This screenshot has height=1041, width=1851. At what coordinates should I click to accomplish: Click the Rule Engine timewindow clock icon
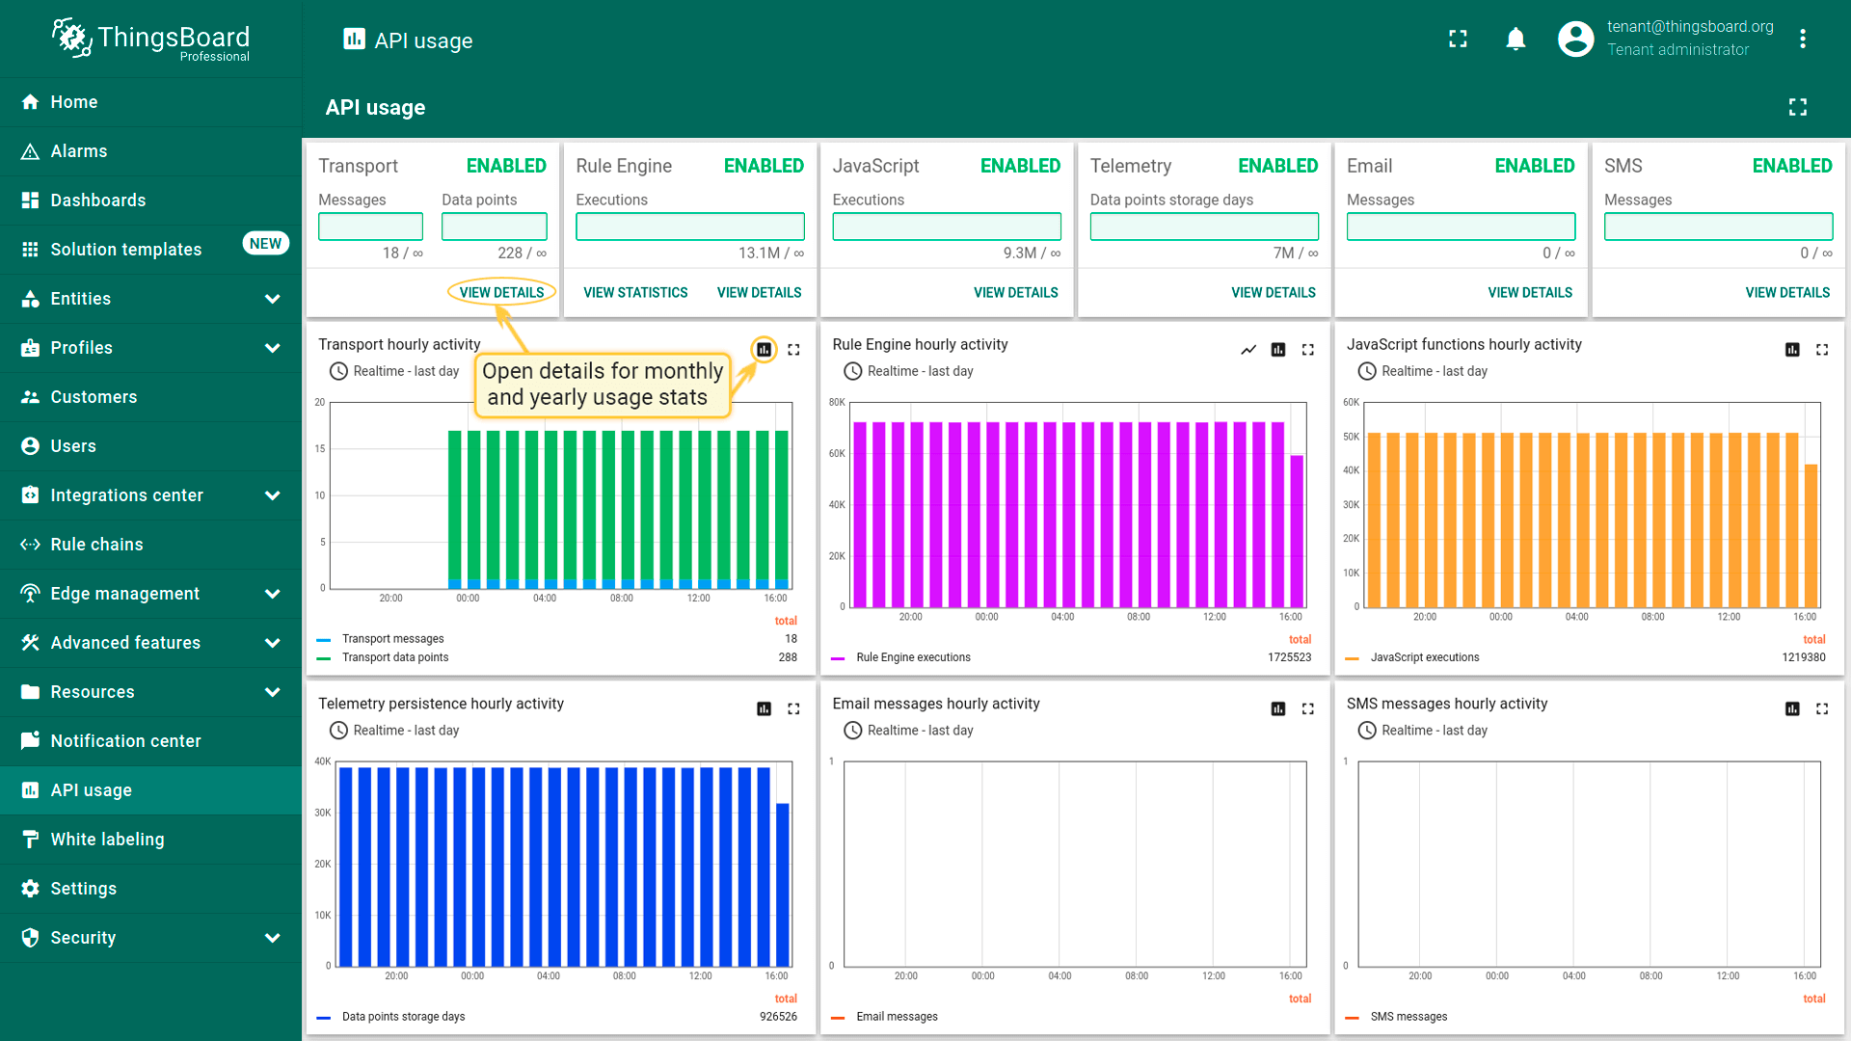[852, 371]
